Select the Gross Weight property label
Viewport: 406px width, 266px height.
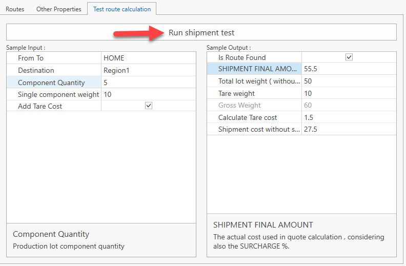click(x=239, y=105)
